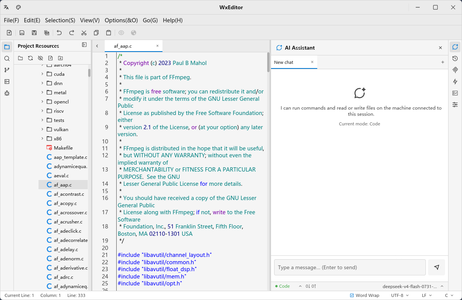Send the message with paper plane icon
The image size is (462, 300).
coord(437,267)
